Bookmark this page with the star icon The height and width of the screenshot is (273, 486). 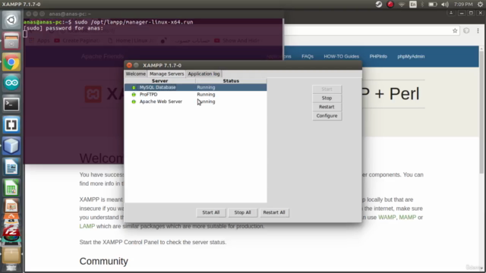(455, 30)
